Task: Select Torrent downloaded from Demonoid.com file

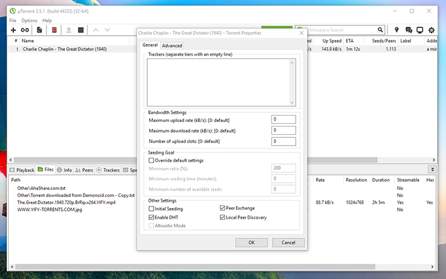Action: (x=76, y=195)
